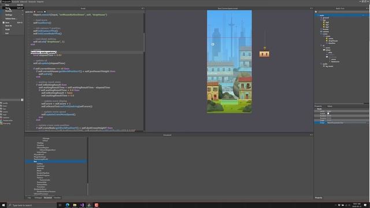
Task: Select the failed node in the node tree
Action: [328, 50]
